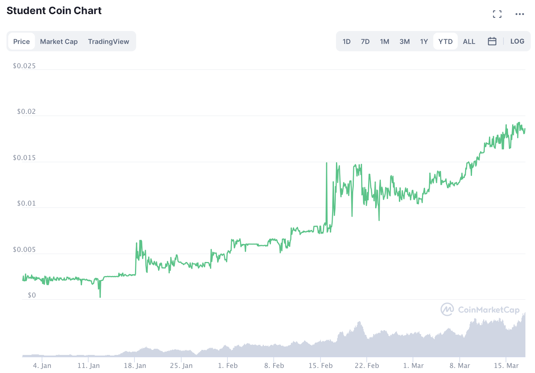Select the ALL timeframe
Image resolution: width=535 pixels, height=373 pixels.
point(469,41)
